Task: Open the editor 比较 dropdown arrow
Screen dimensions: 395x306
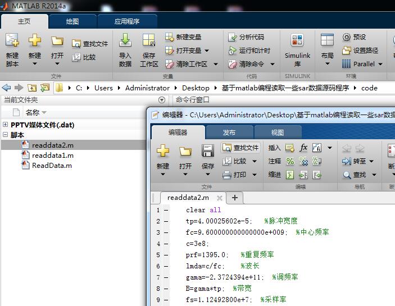Action: pos(255,161)
